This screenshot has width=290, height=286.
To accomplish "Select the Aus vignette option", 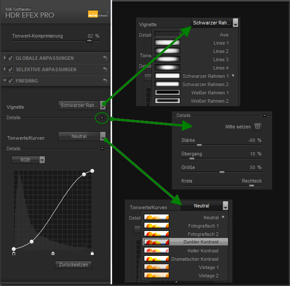I will pos(195,34).
